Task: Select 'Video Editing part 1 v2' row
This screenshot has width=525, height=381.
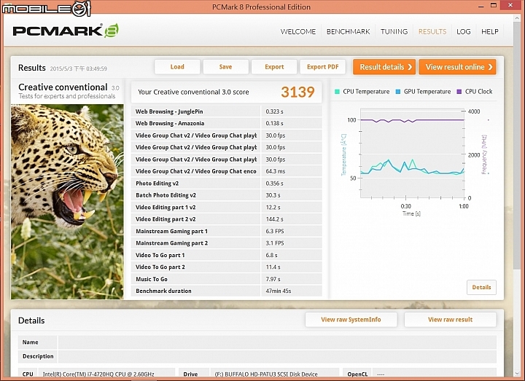Action: coord(226,207)
